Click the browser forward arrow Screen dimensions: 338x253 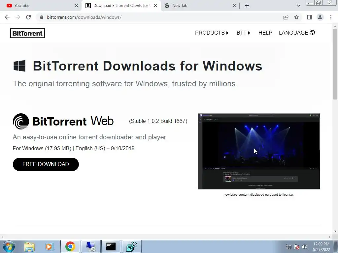click(18, 17)
